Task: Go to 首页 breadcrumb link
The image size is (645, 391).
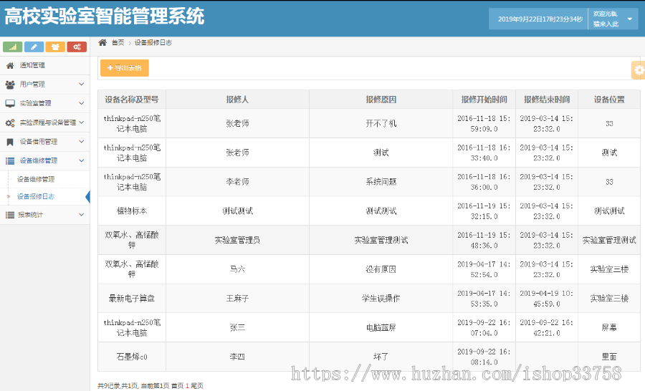Action: pyautogui.click(x=118, y=42)
